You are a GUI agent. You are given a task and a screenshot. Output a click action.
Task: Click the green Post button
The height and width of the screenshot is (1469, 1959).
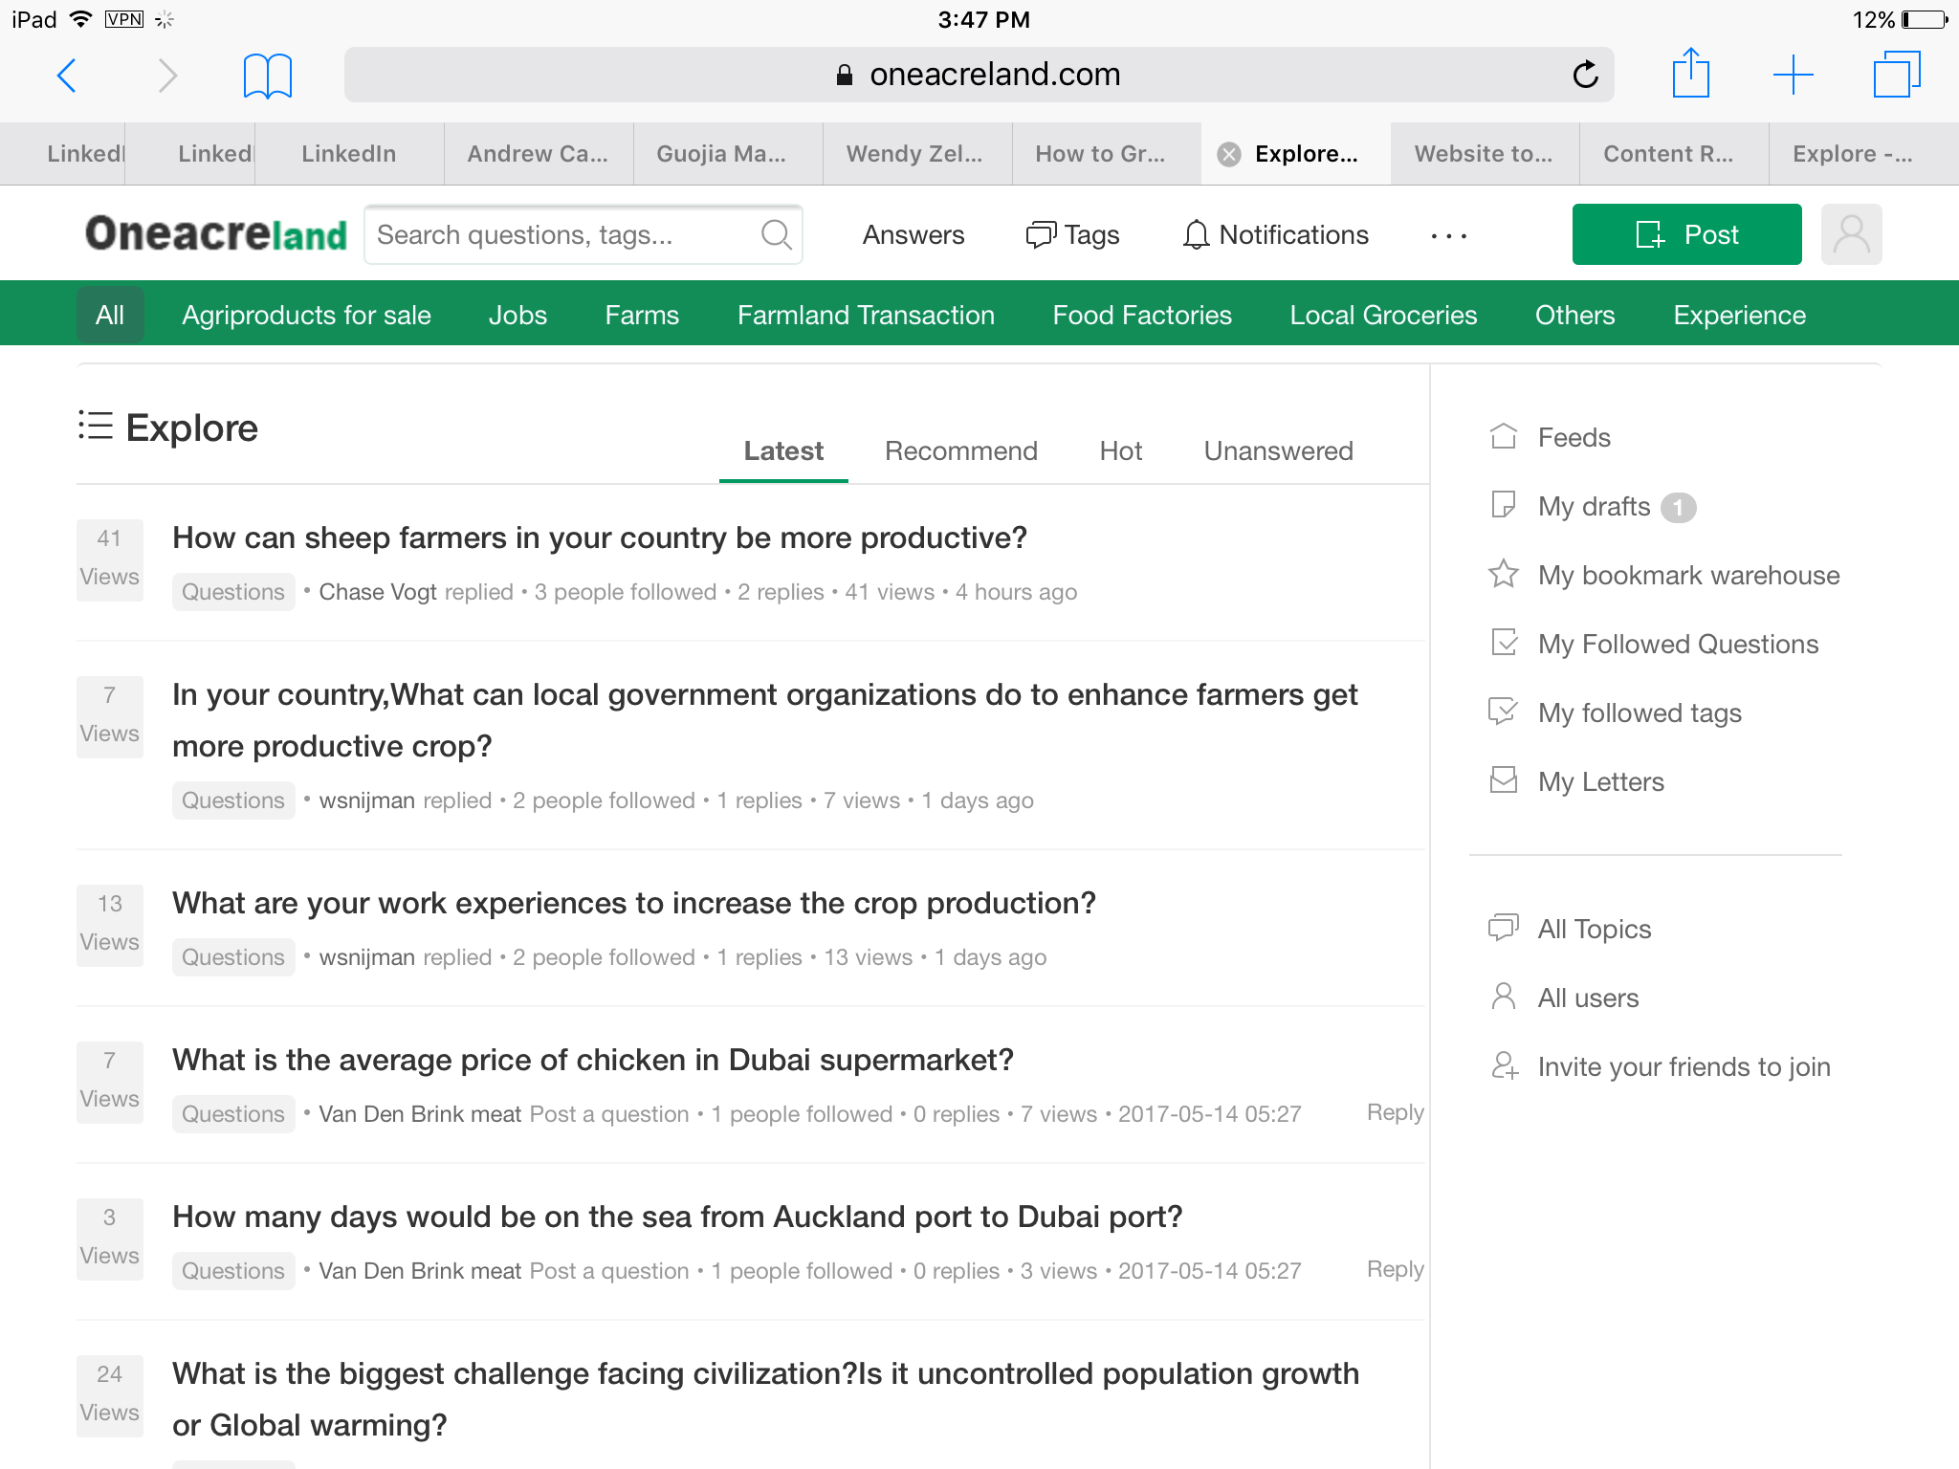click(x=1686, y=234)
